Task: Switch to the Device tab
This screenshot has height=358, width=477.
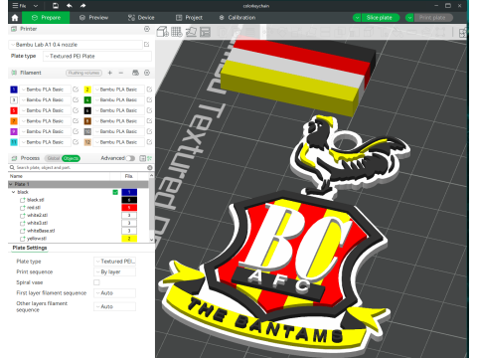Action: coord(141,18)
